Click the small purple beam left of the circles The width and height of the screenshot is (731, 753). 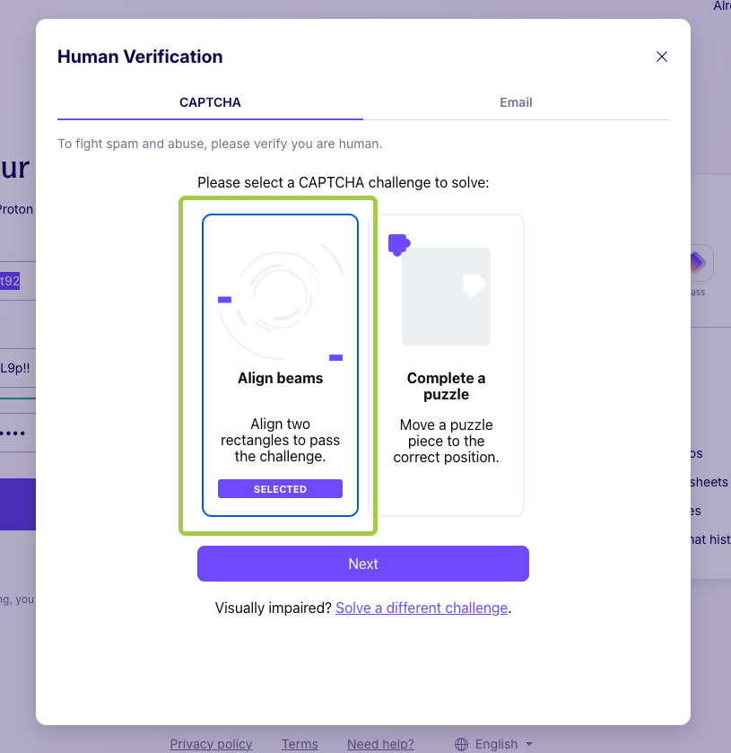point(224,300)
